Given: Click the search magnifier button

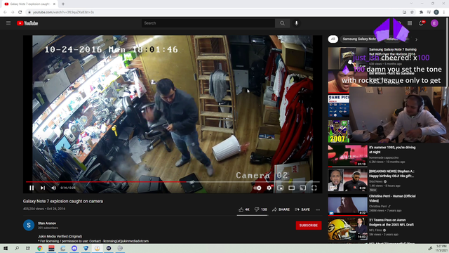Looking at the screenshot, I should (282, 23).
